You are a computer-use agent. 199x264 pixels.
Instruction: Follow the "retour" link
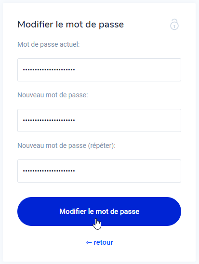[x=99, y=242]
